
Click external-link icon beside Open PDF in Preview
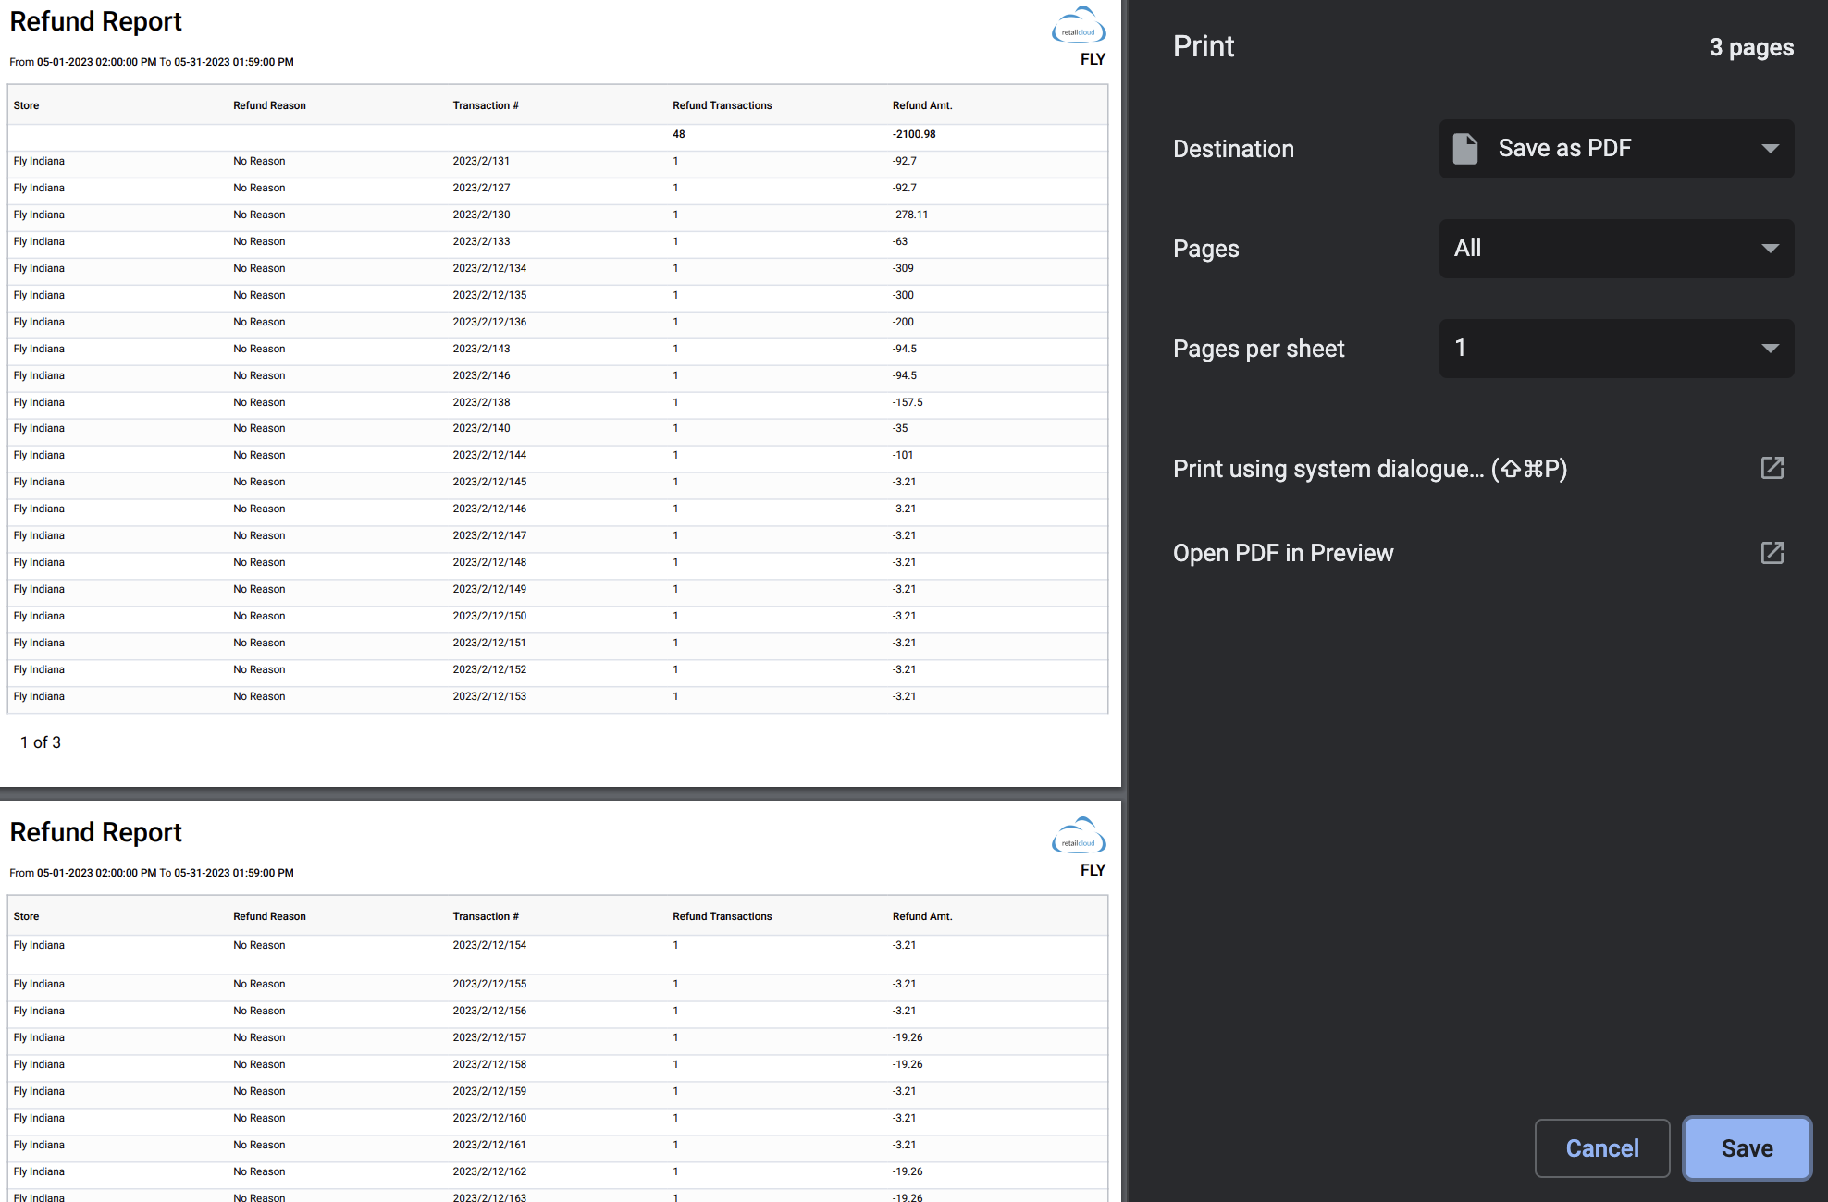click(x=1772, y=553)
